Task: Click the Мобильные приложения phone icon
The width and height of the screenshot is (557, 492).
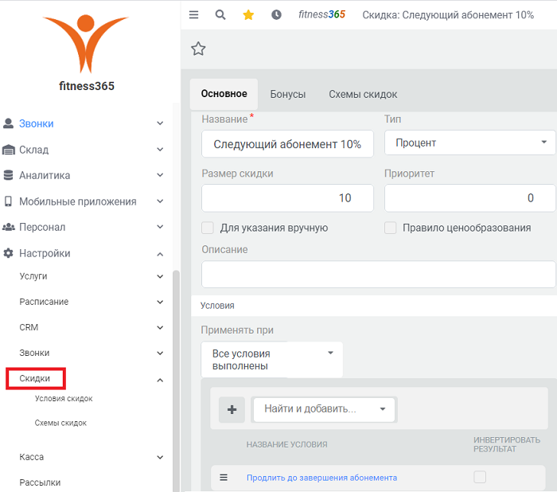Action: click(x=8, y=201)
